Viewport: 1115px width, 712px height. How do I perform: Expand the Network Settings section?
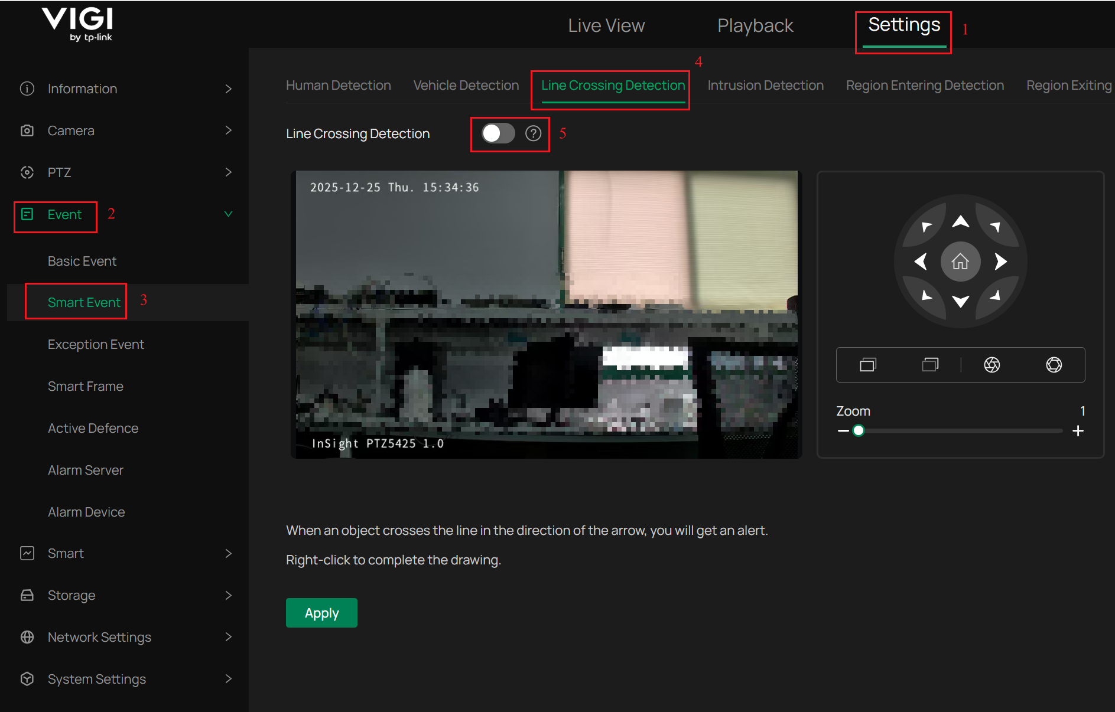click(x=228, y=637)
